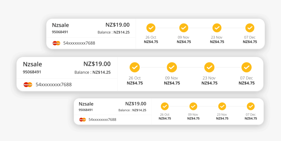Screen dimensions: 281x141
Task: Click the 26 Oct checkmark in top card
Action: (x=151, y=28)
